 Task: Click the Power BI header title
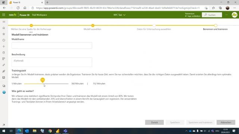(x=24, y=15)
